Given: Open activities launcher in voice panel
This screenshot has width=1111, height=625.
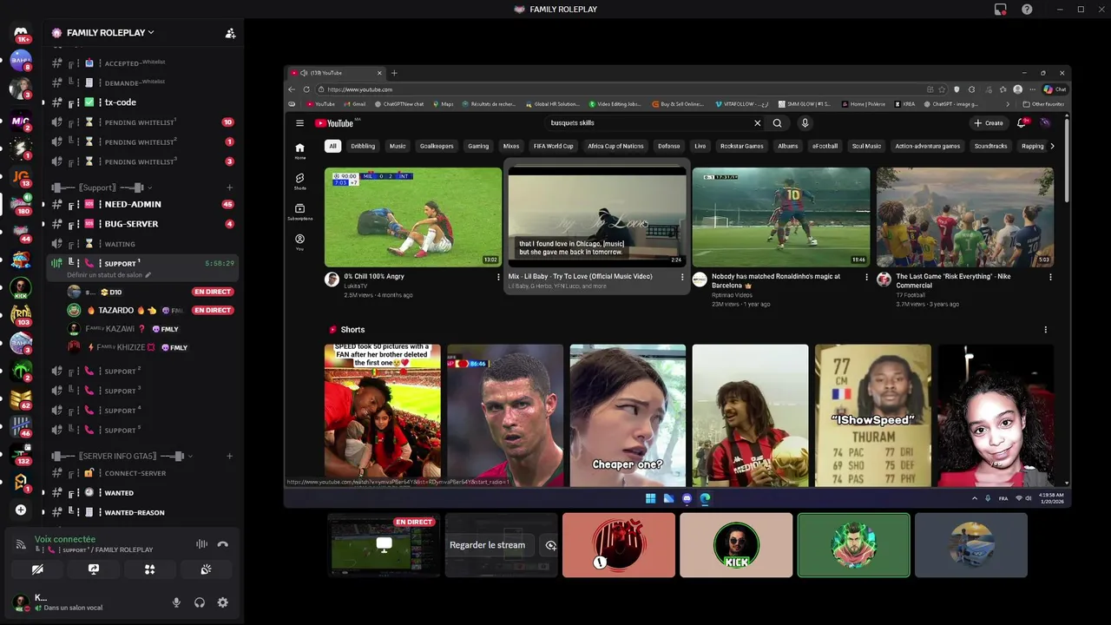Looking at the screenshot, I should [149, 569].
